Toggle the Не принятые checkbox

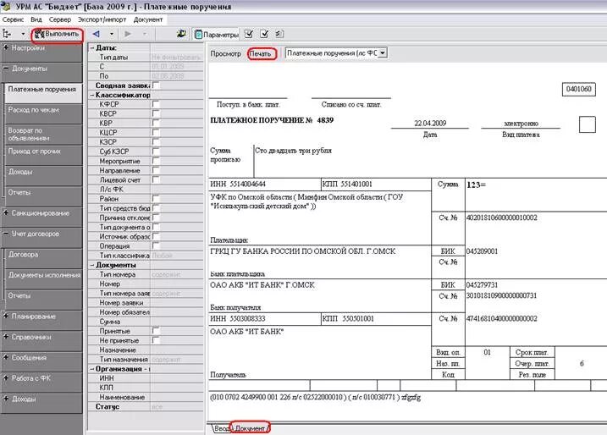(156, 340)
